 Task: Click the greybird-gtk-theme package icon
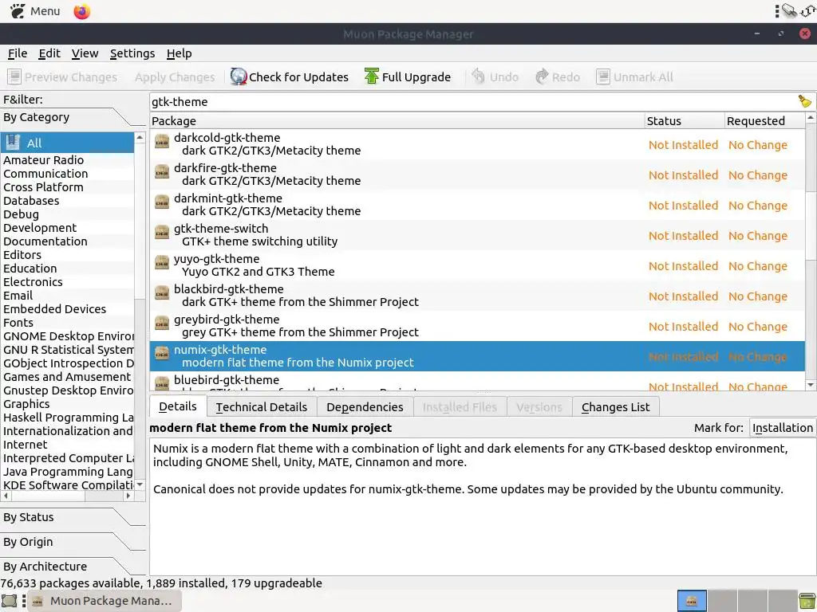(162, 323)
